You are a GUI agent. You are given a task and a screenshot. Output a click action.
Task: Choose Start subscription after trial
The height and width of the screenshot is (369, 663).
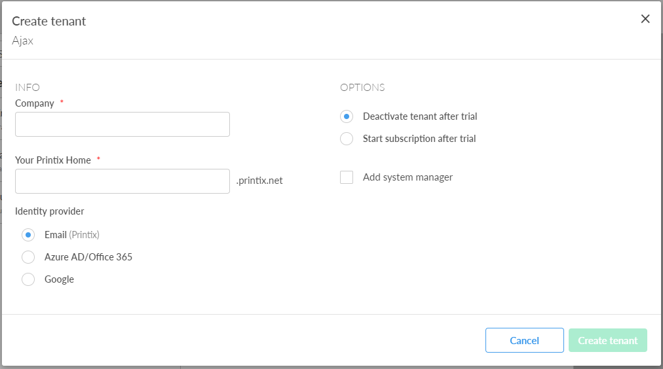[x=347, y=139]
